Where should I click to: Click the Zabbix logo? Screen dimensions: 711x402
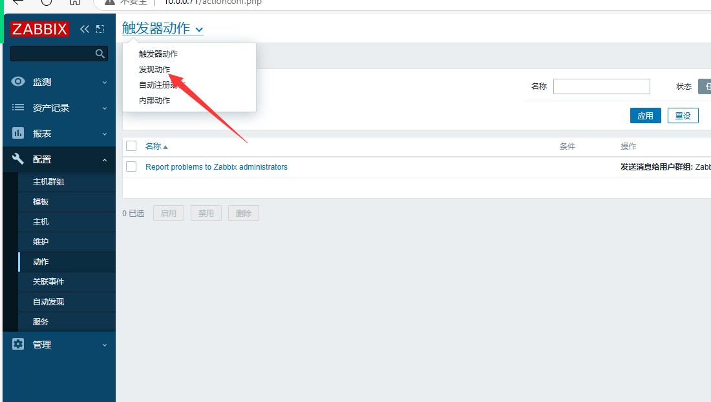click(x=40, y=29)
